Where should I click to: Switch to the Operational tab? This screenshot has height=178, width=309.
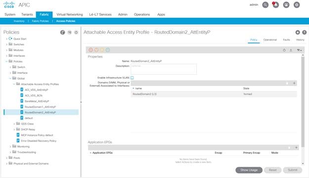pyautogui.click(x=270, y=40)
